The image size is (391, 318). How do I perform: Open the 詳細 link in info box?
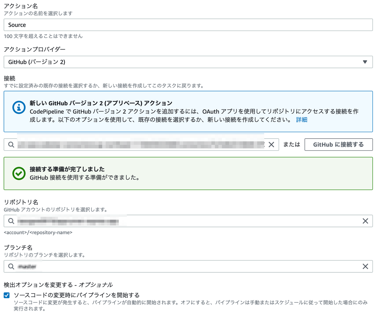pos(301,120)
